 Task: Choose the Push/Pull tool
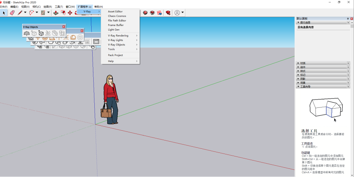[x=56, y=13]
